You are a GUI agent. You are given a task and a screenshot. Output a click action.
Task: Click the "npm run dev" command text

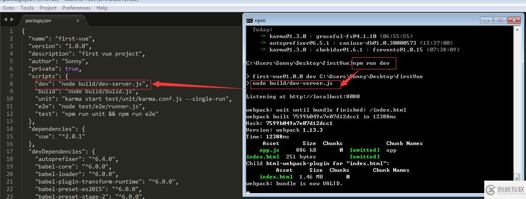pos(371,63)
